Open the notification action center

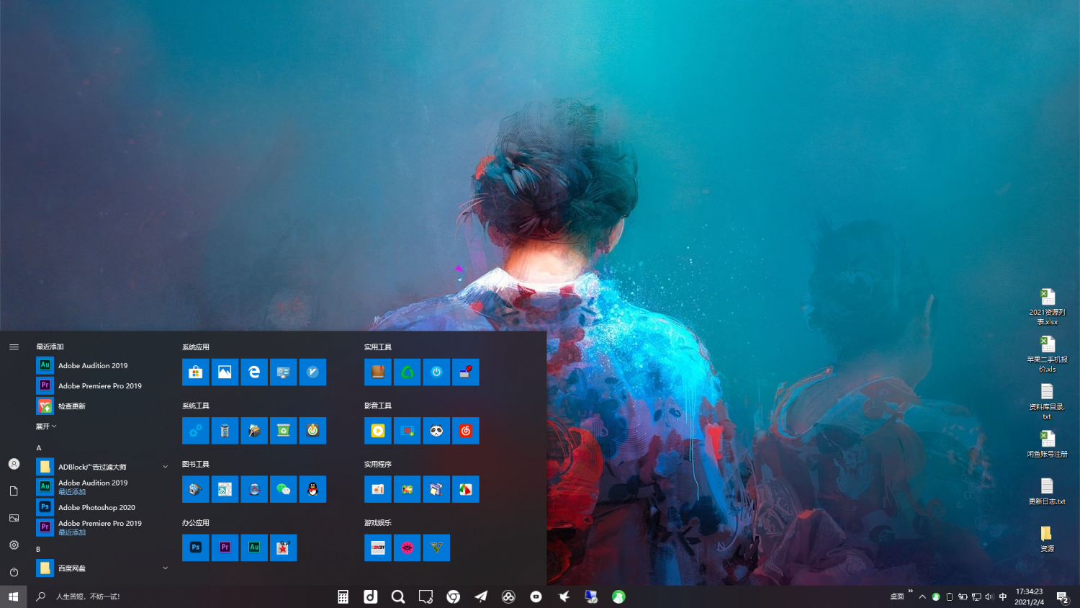(1063, 596)
